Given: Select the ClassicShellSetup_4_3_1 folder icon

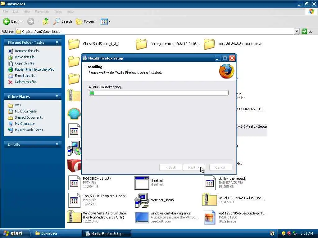Looking at the screenshot, I should 74,44.
